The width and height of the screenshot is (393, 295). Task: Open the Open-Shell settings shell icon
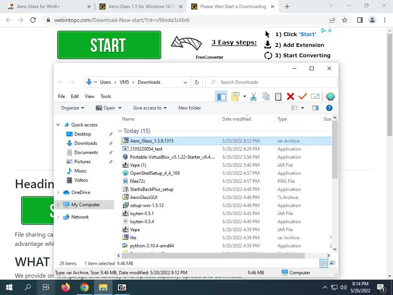330,96
